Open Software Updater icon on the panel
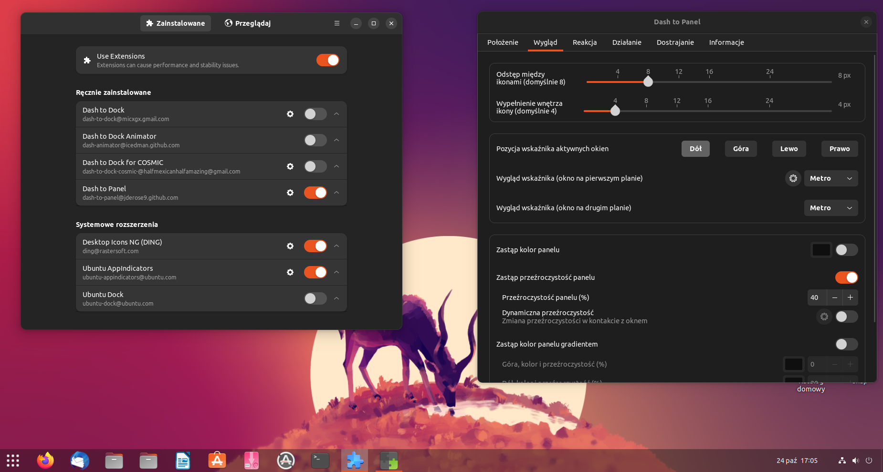The image size is (883, 472). tap(286, 461)
